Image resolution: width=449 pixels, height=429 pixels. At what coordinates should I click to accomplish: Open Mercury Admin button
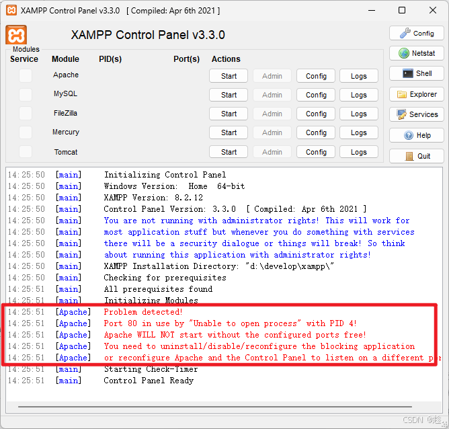click(x=272, y=132)
